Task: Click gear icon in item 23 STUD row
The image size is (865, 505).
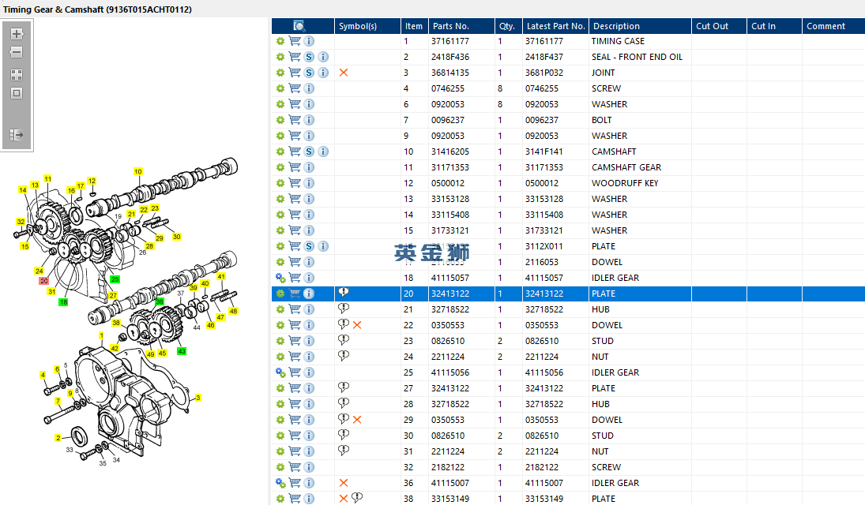Action: tap(280, 341)
